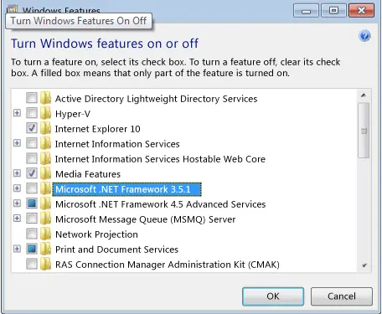The height and width of the screenshot is (314, 382).
Task: Click the Windows Features title bar icon
Action: (x=12, y=9)
